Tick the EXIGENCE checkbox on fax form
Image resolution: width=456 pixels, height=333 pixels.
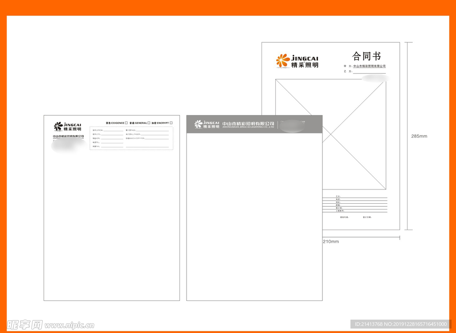(x=126, y=123)
